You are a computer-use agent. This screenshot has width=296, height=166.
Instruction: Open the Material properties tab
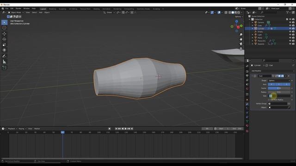pyautogui.click(x=247, y=125)
